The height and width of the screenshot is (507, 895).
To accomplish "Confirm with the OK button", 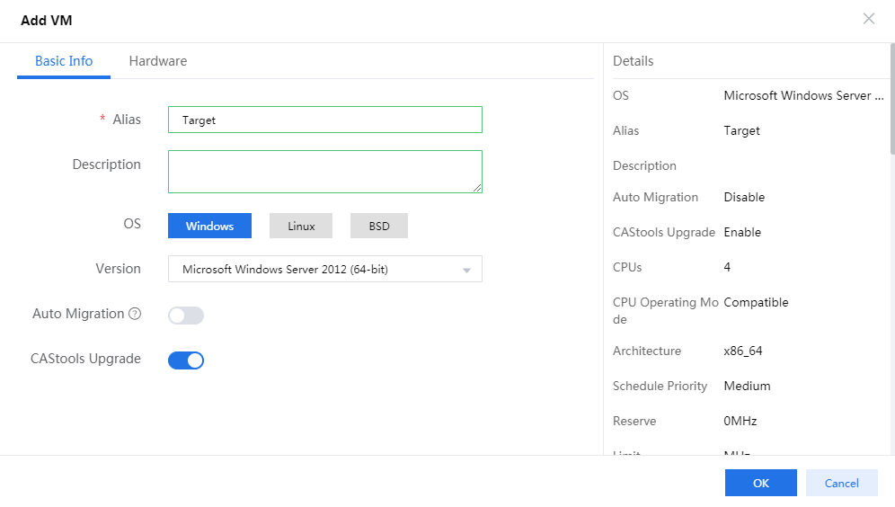I will point(760,483).
